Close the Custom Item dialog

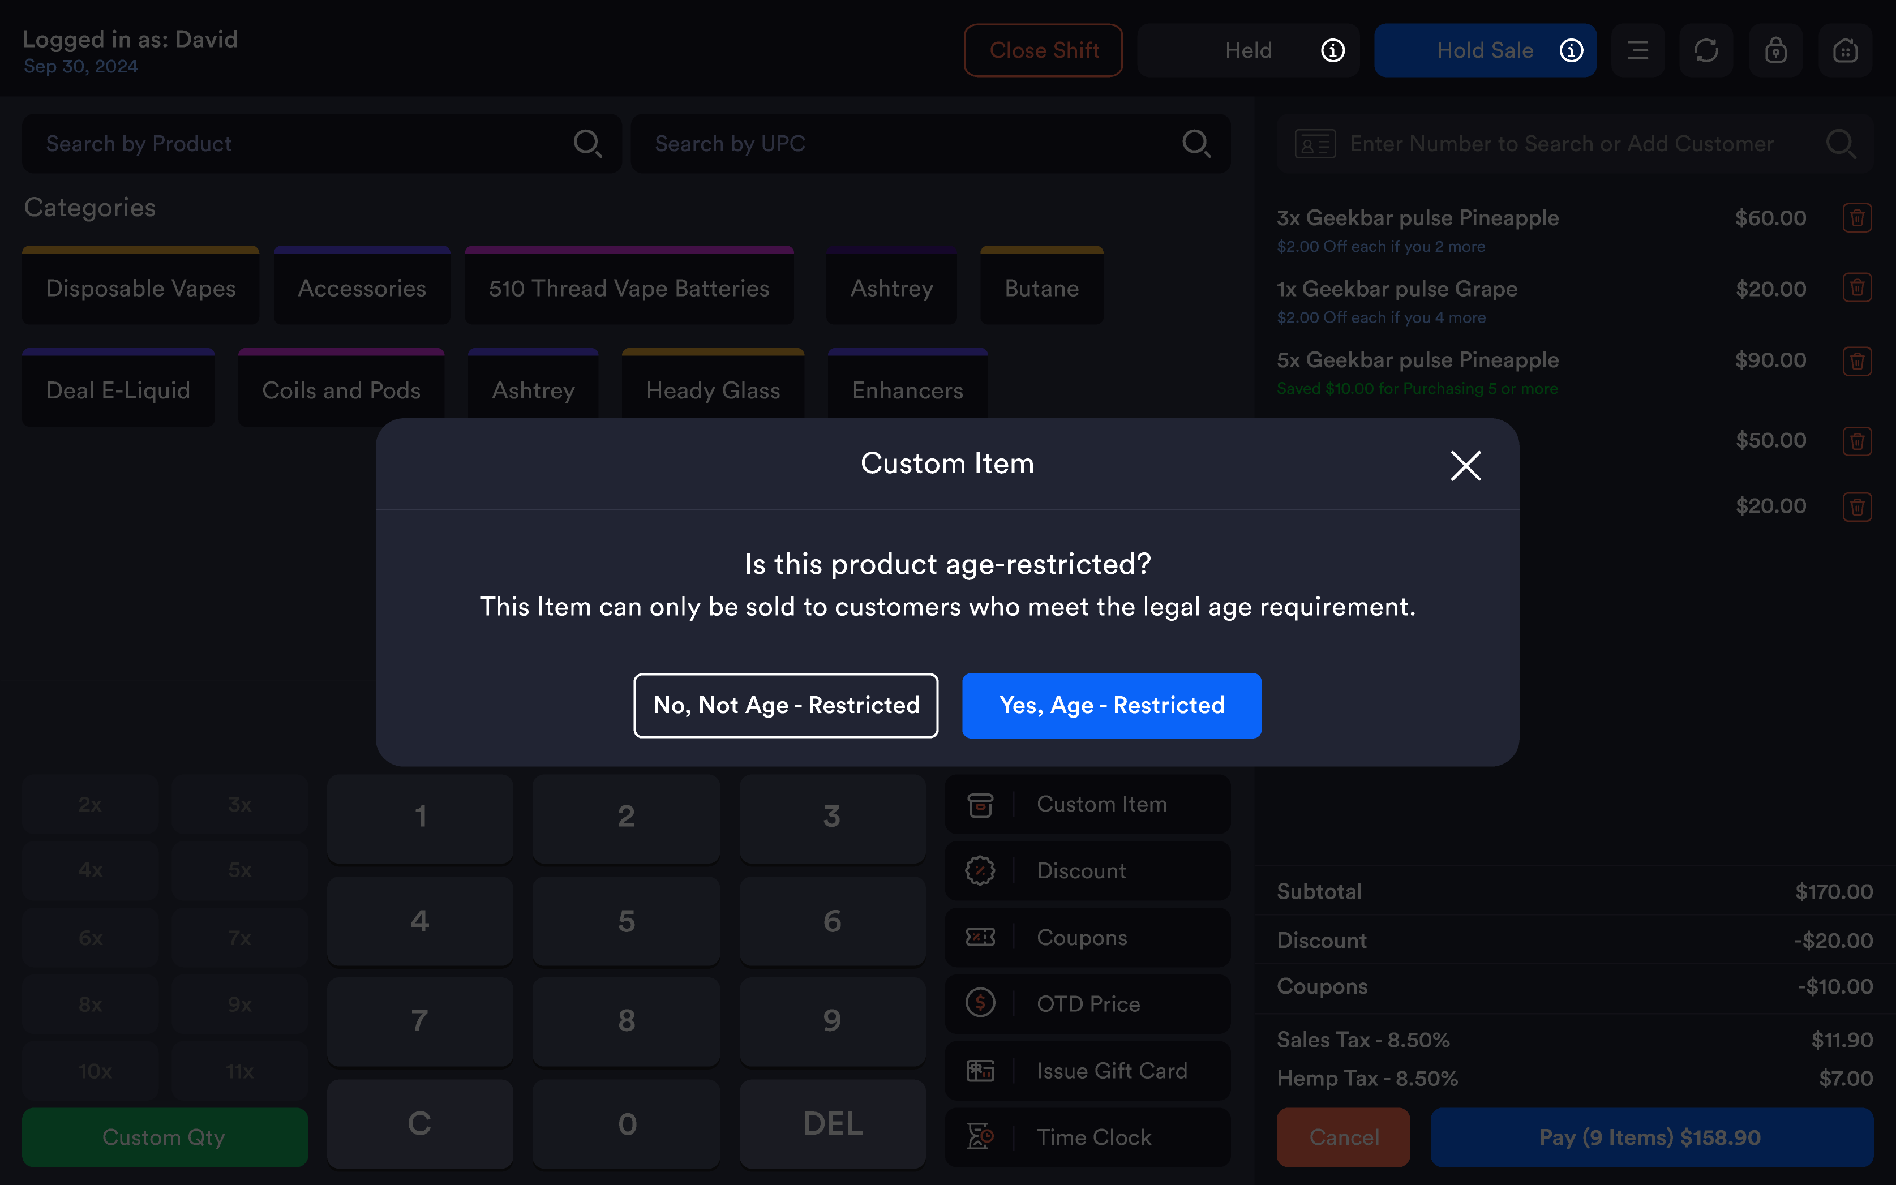coord(1465,466)
